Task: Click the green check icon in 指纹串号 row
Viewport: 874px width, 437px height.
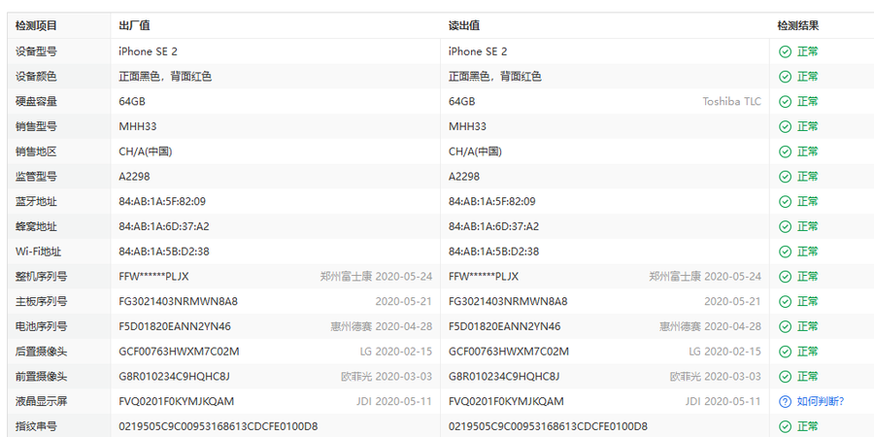Action: [785, 427]
